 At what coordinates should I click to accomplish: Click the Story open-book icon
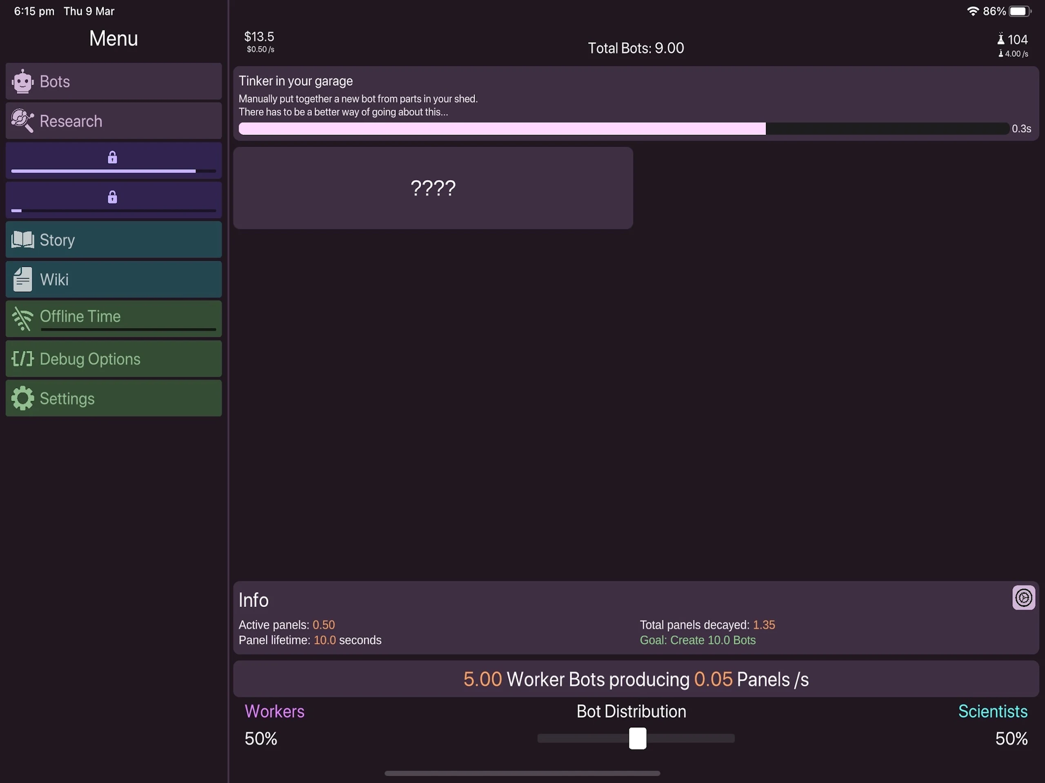point(22,240)
